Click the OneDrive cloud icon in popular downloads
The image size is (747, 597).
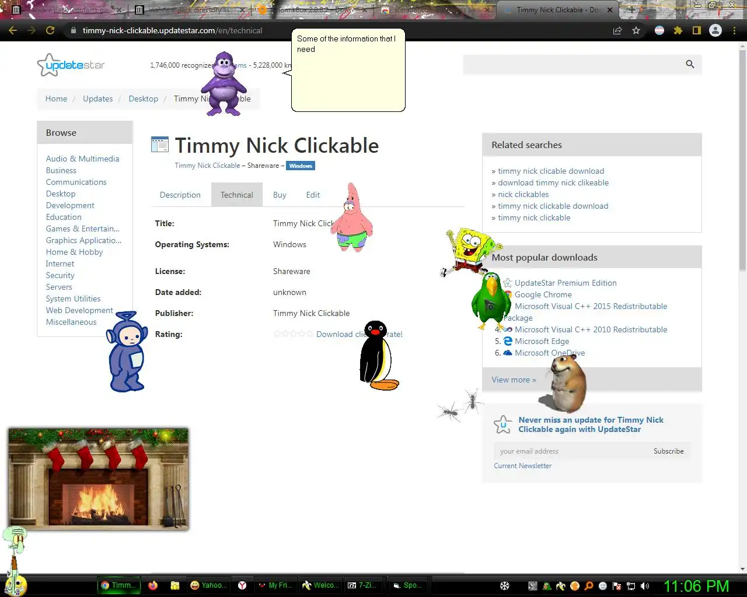point(508,353)
